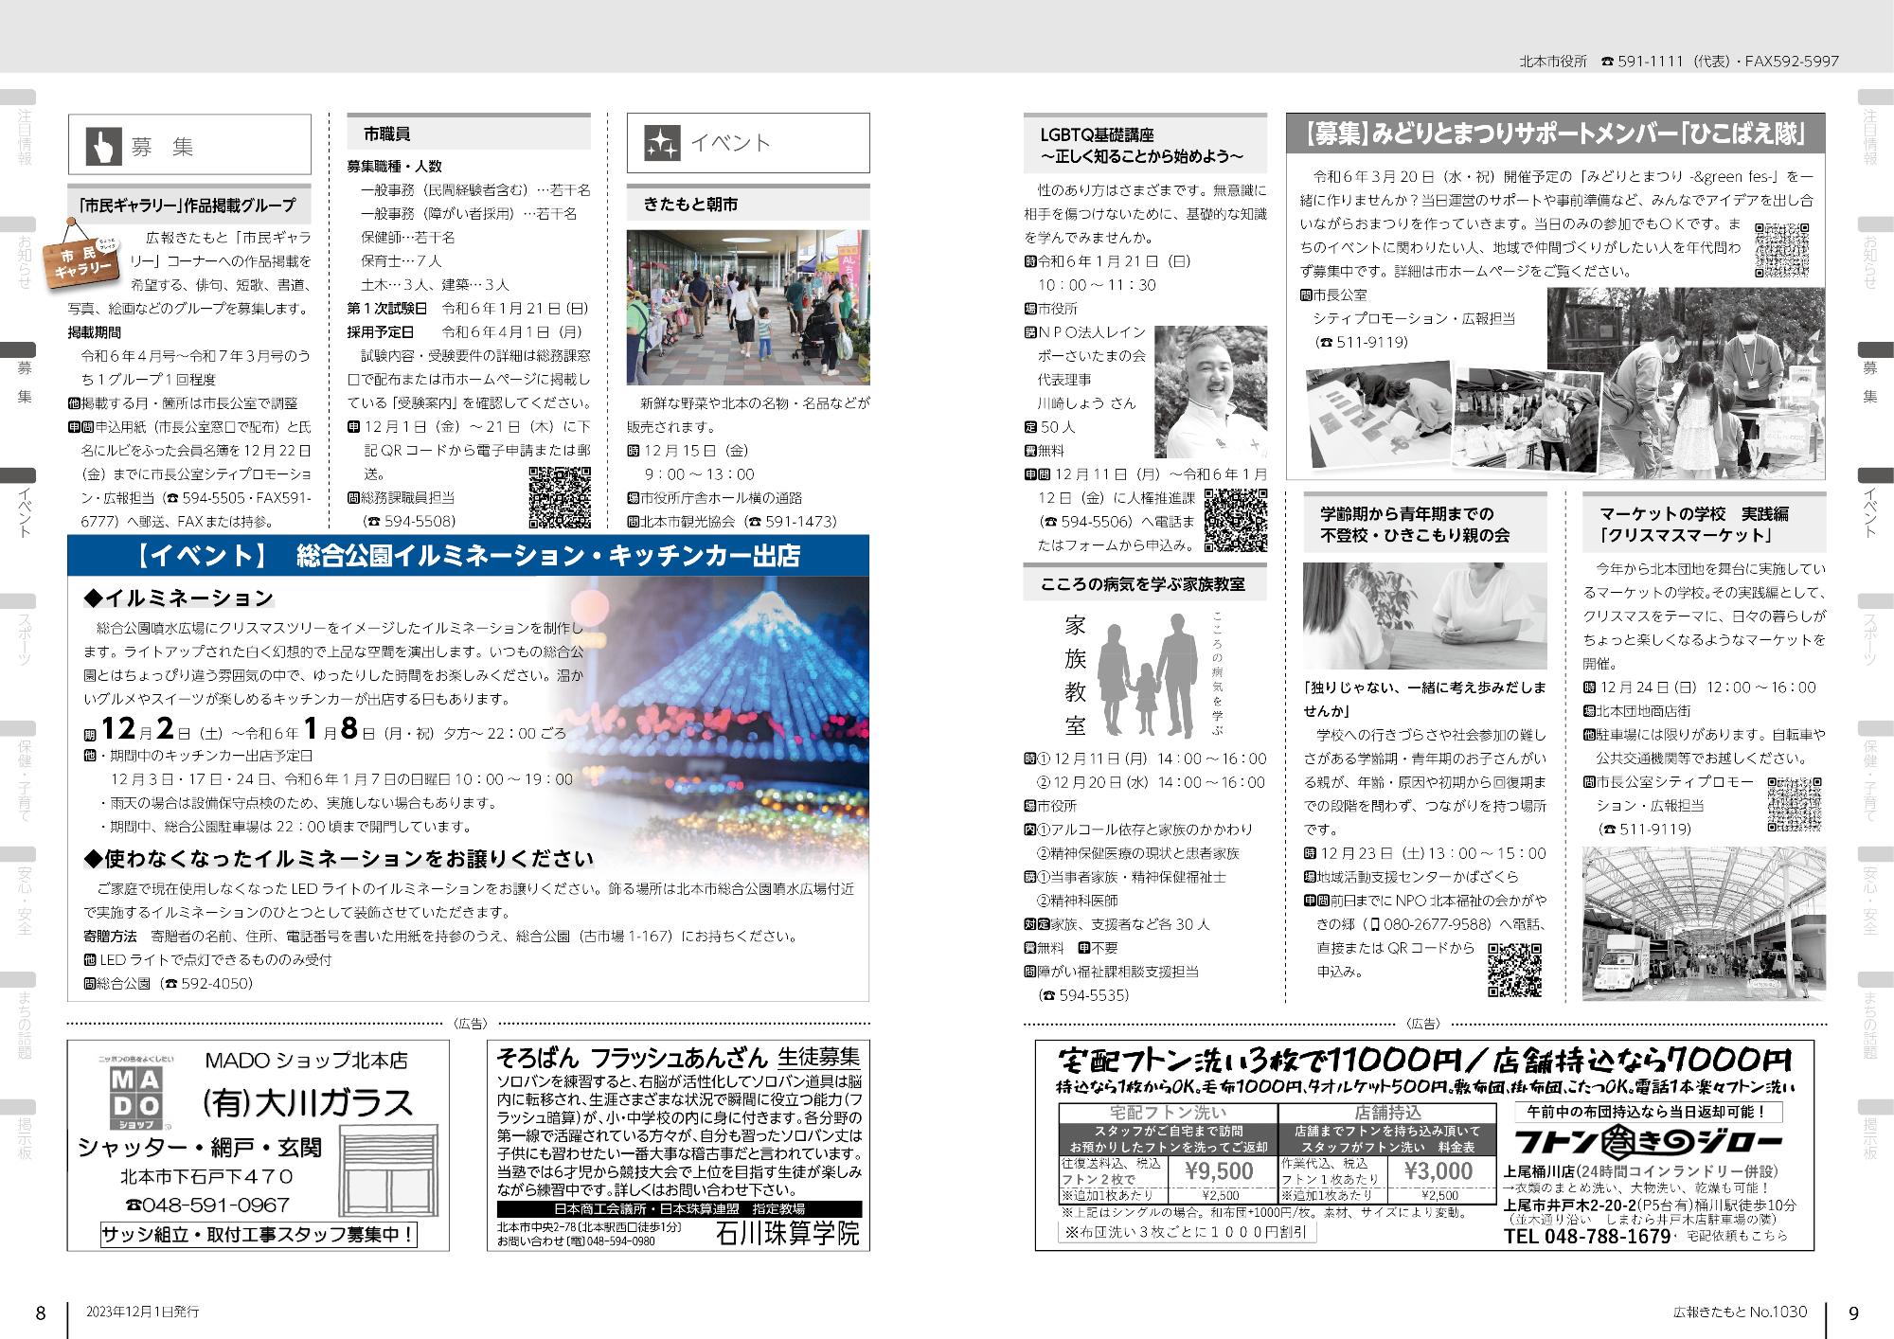Select 保健・子育て side tab on page 9
1894x1339 pixels.
[x=1876, y=773]
